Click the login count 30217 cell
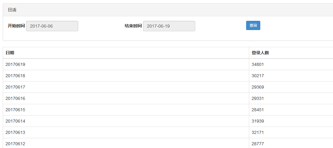Viewport: 333px width, 148px height. (x=258, y=76)
